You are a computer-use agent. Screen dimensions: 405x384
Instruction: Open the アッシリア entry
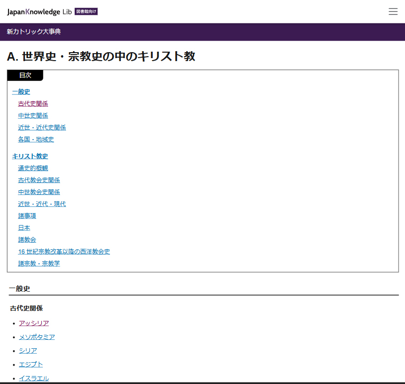tap(34, 323)
